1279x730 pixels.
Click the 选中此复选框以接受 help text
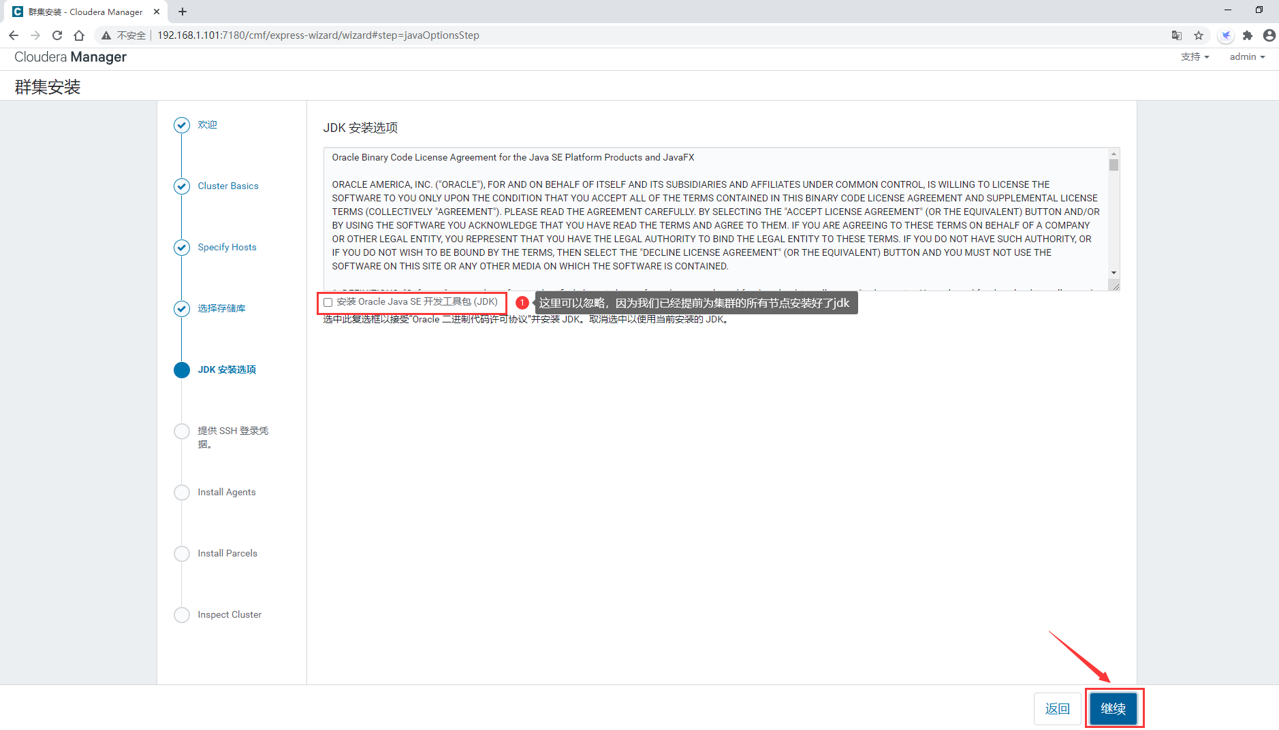coord(527,319)
